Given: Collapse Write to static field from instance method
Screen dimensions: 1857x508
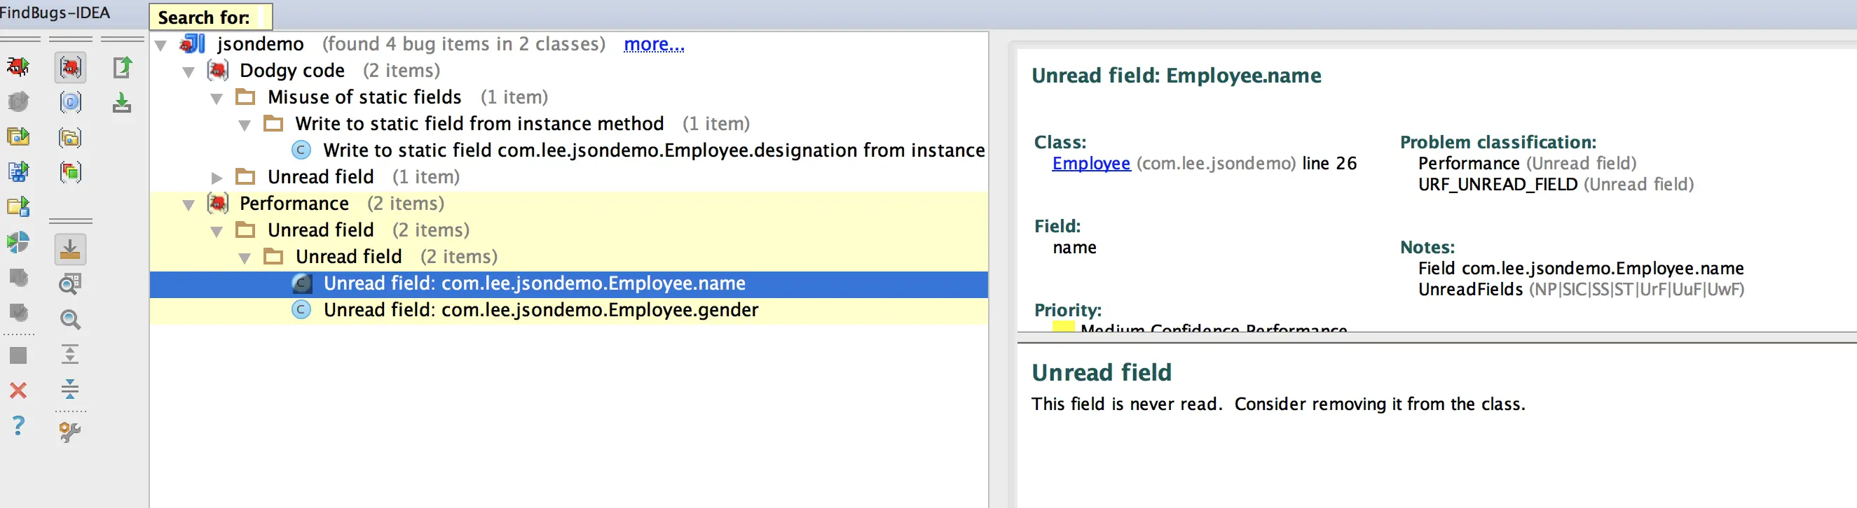Looking at the screenshot, I should click(x=245, y=125).
